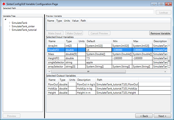The image size is (174, 120).
Task: Collapse the root node of Variable Tree
Action: (x=5, y=19)
